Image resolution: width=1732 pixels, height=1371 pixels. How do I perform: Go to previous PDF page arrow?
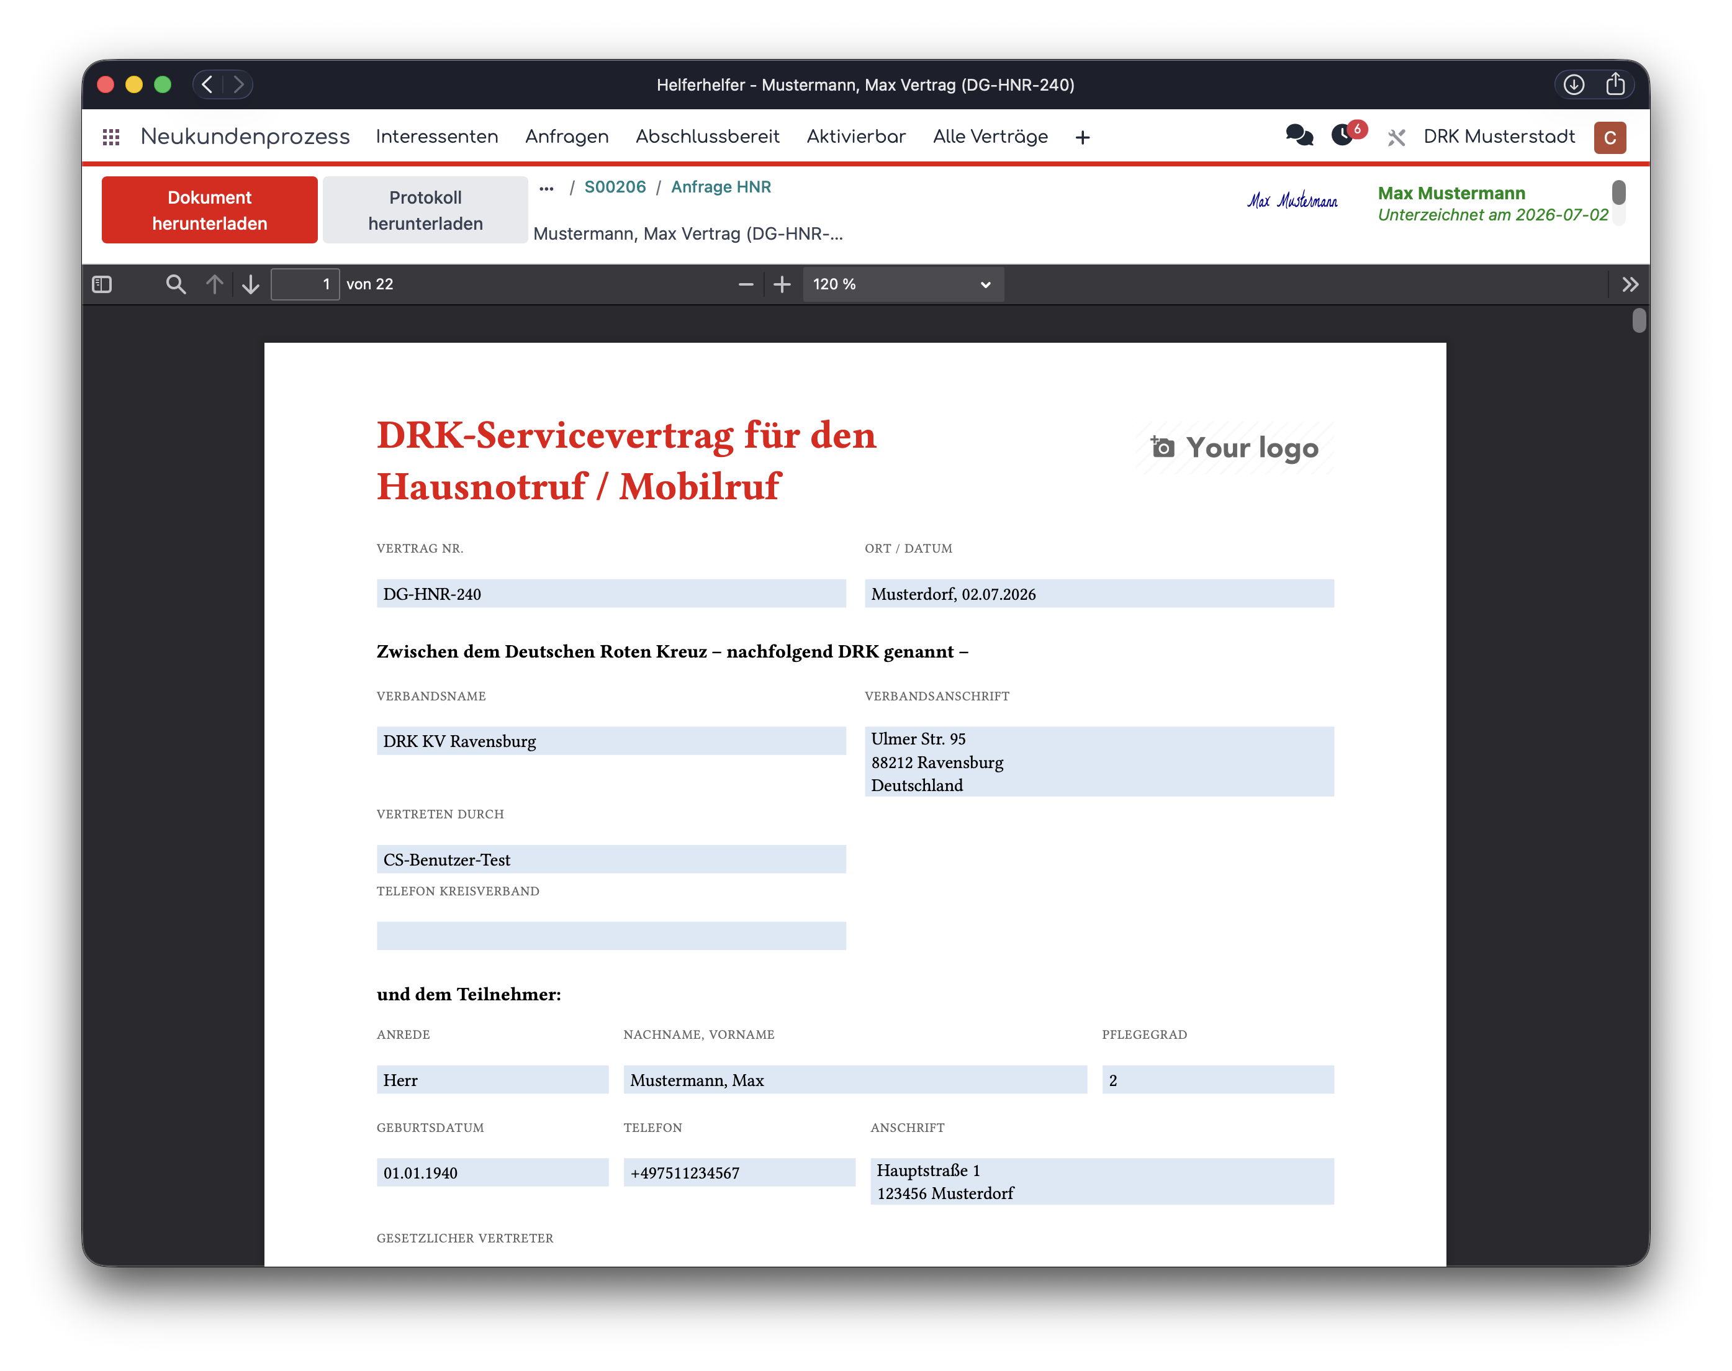coord(214,284)
